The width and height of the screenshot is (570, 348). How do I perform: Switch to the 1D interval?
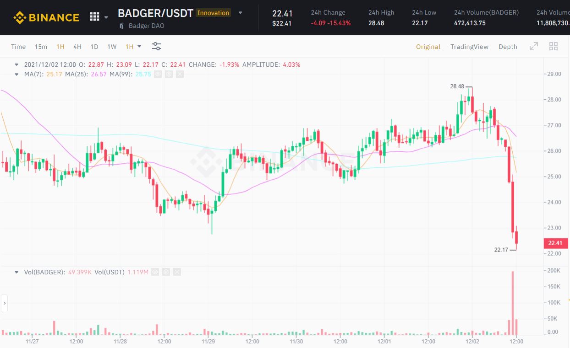(94, 47)
